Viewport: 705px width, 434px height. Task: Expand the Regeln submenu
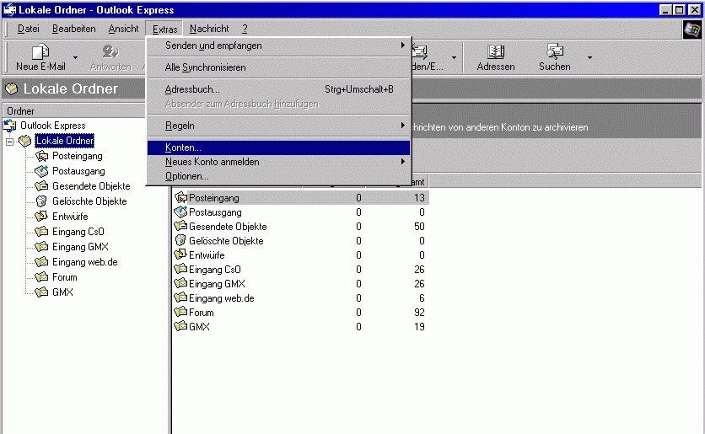pos(279,126)
